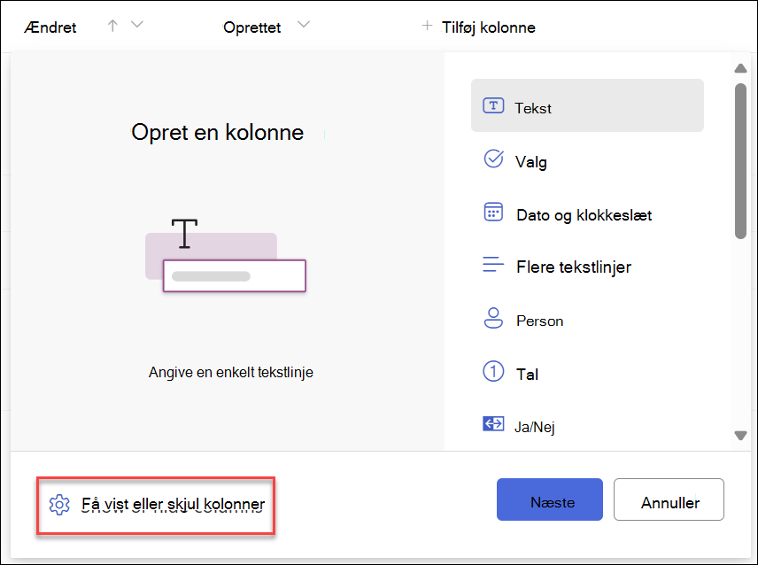The height and width of the screenshot is (565, 758).
Task: Click the Valg checkmark circle icon
Action: click(x=493, y=159)
